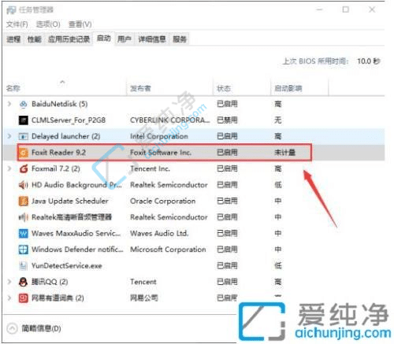Switch to the 服务 tab

(x=180, y=39)
